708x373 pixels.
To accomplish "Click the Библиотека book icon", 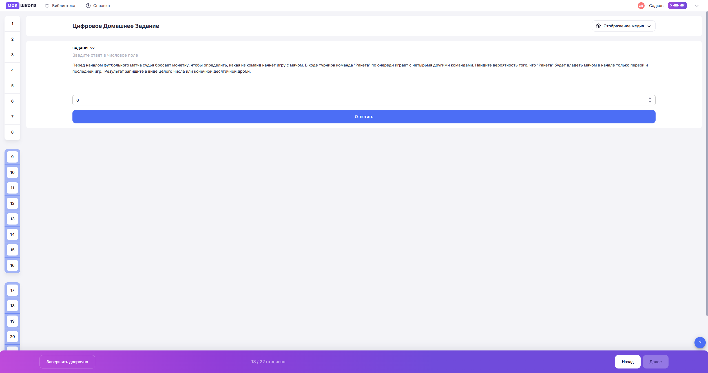I will [x=47, y=6].
